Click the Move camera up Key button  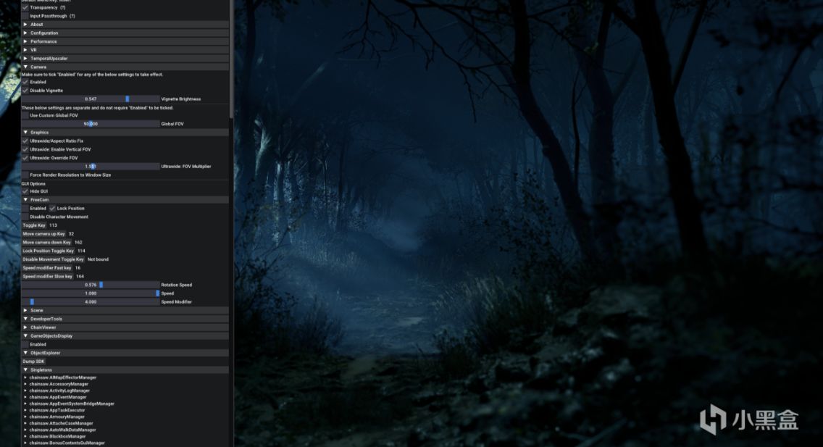pyautogui.click(x=44, y=234)
